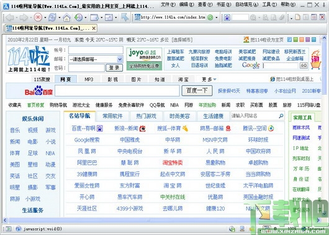Go forward with the forward arrow
329x235 pixels.
[24, 17]
